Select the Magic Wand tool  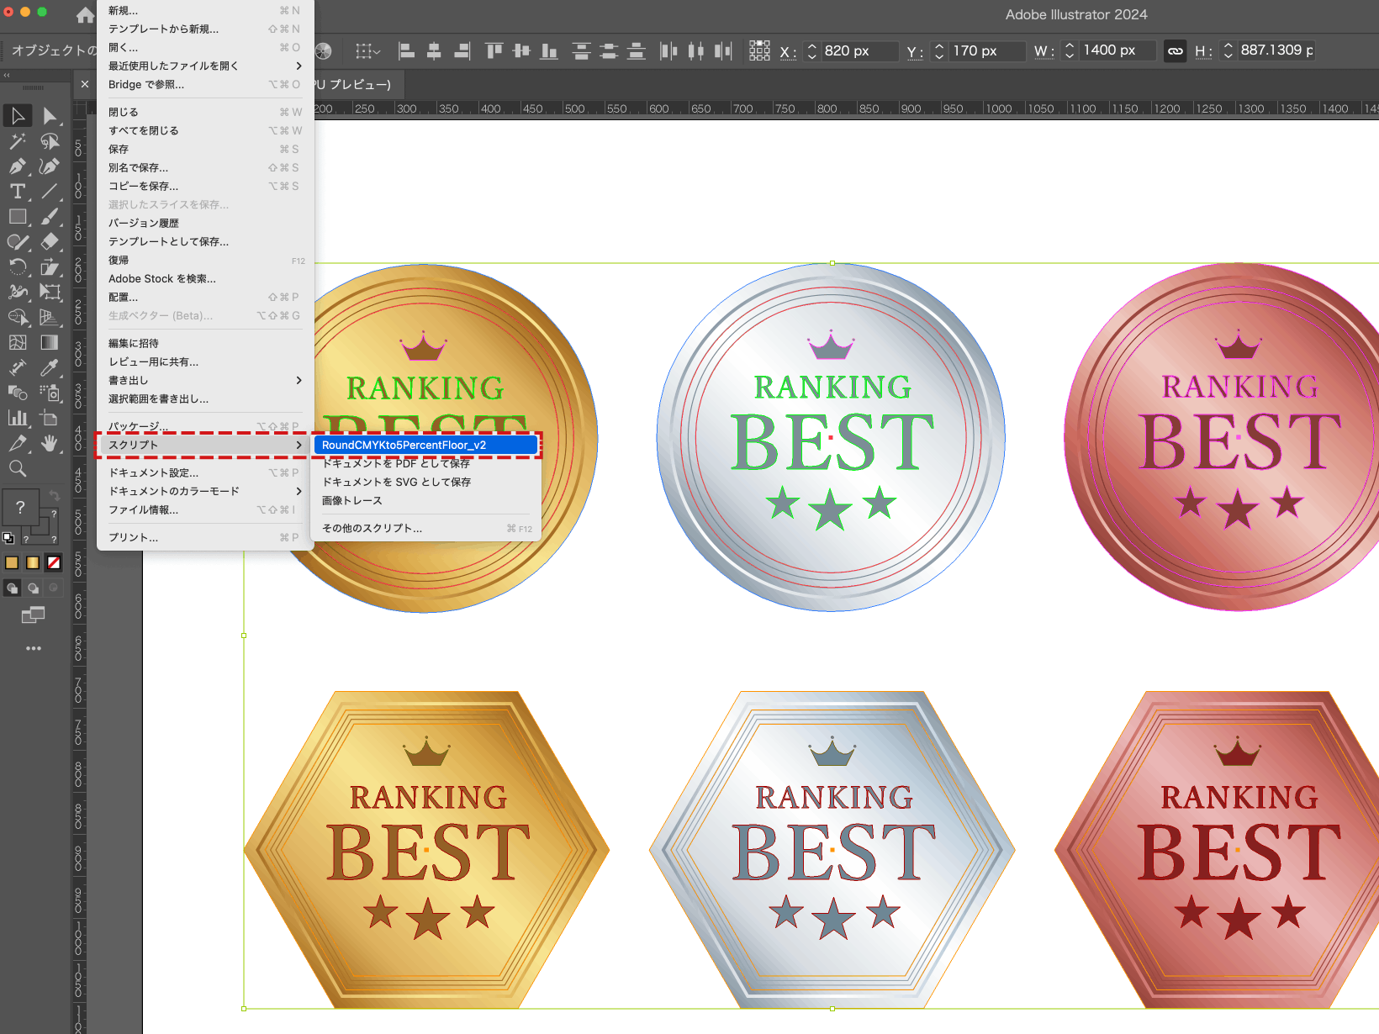[17, 141]
